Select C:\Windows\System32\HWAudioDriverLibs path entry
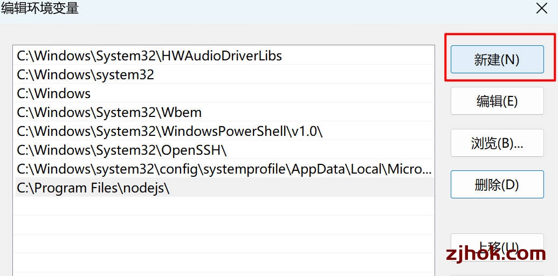The image size is (558, 276). pos(224,56)
